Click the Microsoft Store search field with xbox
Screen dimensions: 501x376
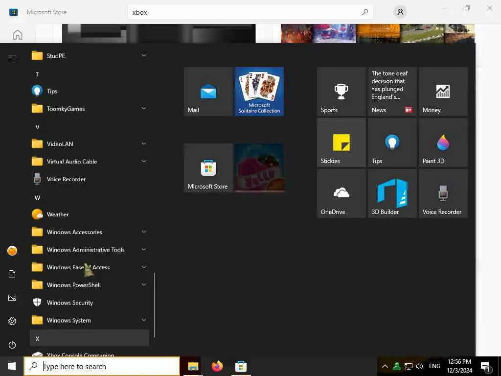click(x=250, y=12)
